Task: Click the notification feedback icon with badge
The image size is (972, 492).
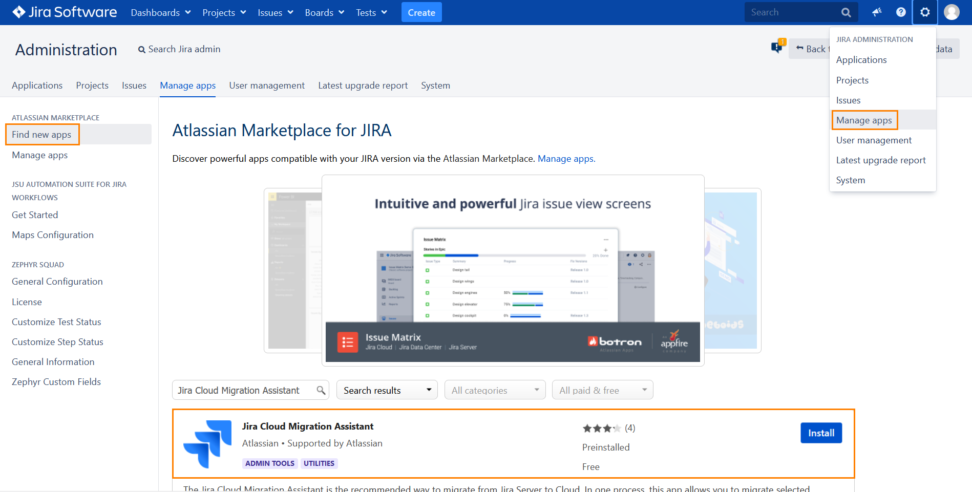Action: pos(778,47)
